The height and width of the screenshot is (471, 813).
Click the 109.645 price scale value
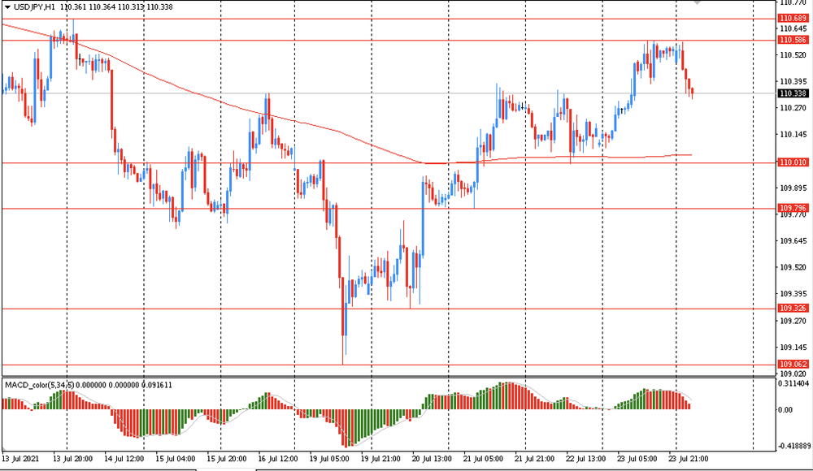(x=793, y=241)
